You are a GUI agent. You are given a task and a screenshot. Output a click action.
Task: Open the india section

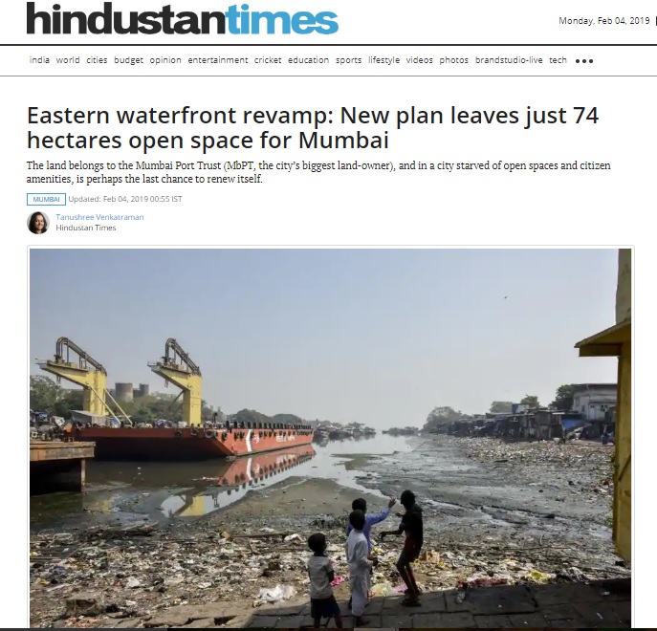[x=39, y=60]
